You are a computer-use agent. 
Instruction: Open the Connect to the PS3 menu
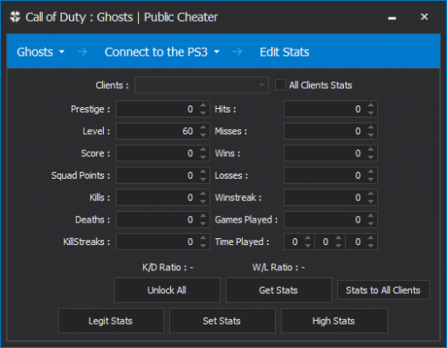coord(162,52)
